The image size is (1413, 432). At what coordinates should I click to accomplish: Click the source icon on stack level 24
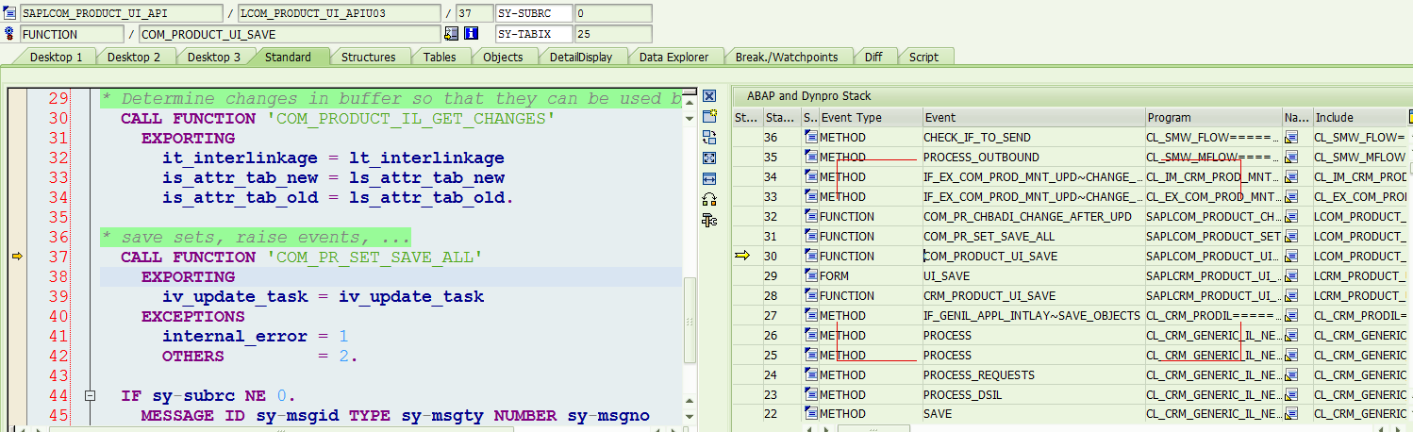pyautogui.click(x=810, y=375)
